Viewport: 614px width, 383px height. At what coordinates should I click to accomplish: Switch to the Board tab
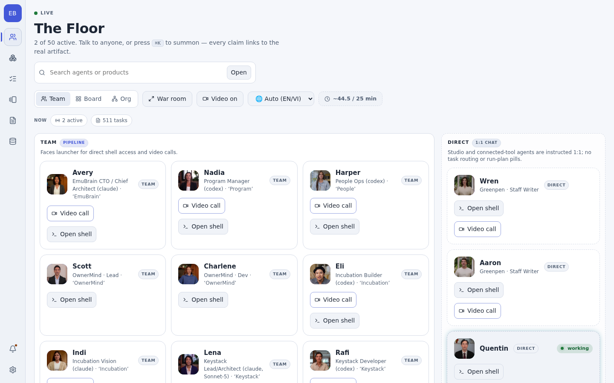[89, 99]
